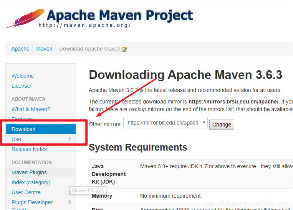Click the Apache Maven Project banner title
The width and height of the screenshot is (293, 210).
(120, 15)
